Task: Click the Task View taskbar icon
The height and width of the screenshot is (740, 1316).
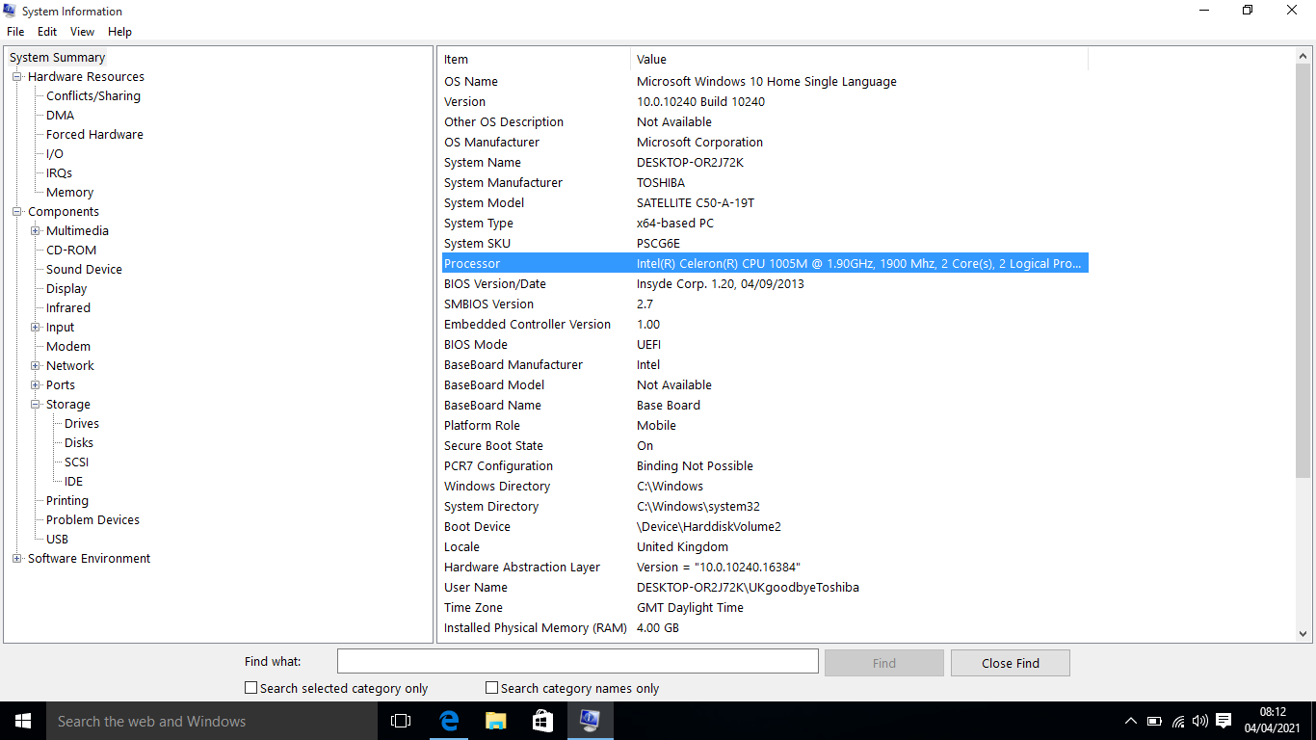Action: [401, 721]
